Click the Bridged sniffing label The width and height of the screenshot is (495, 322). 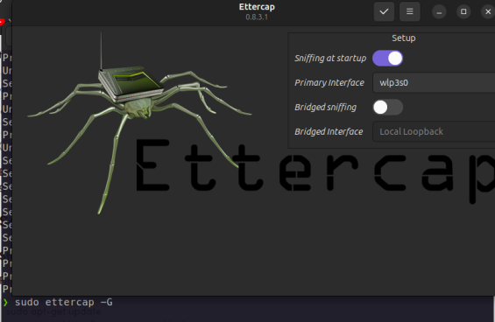point(326,108)
